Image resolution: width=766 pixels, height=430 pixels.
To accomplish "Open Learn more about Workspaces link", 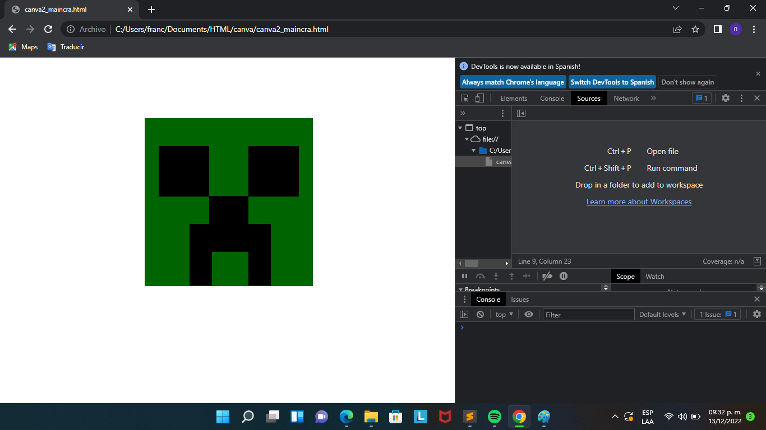I will 639,202.
